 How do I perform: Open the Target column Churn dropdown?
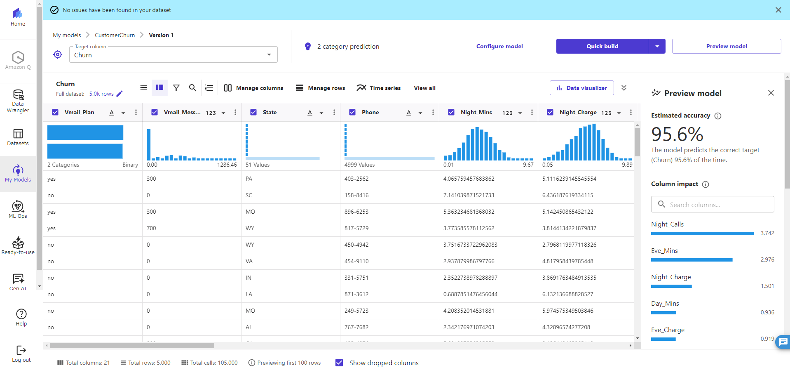pos(173,54)
